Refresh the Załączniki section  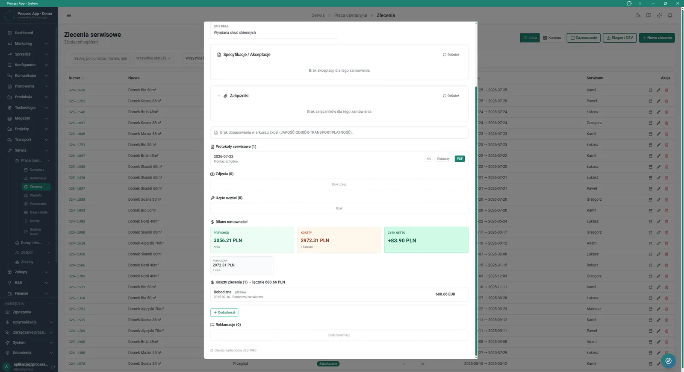(x=451, y=96)
